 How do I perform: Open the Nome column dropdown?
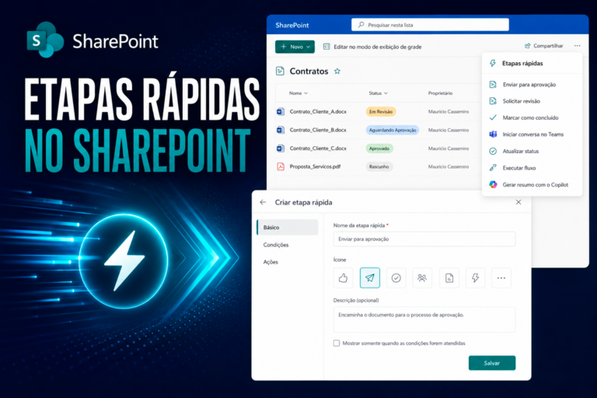click(298, 93)
